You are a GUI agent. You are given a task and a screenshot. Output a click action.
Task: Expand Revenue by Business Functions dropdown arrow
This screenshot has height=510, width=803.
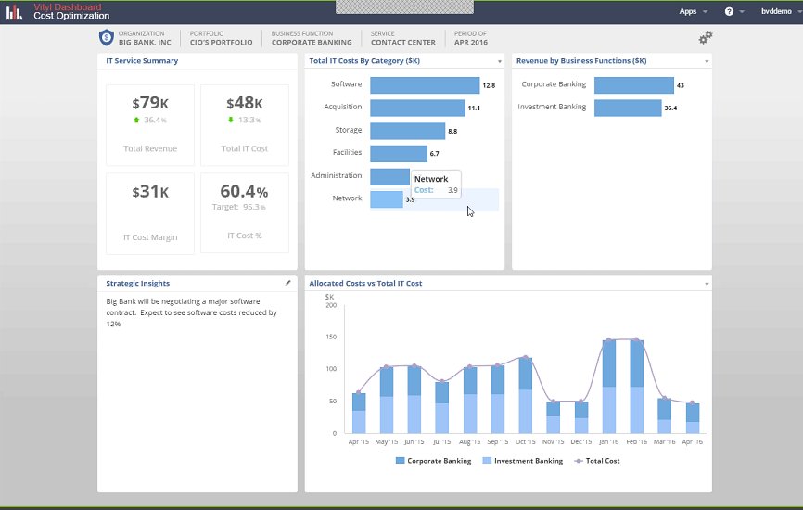707,61
